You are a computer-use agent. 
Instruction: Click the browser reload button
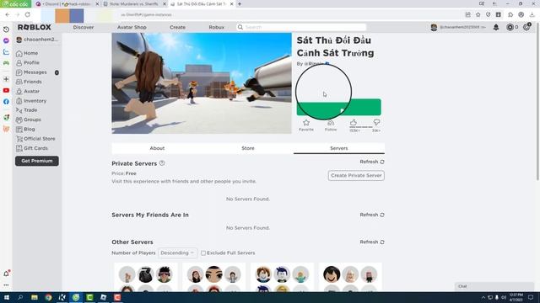point(28,14)
